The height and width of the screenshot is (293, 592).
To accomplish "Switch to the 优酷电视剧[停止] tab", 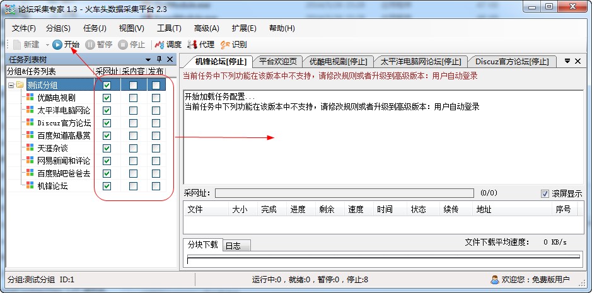I will point(338,61).
